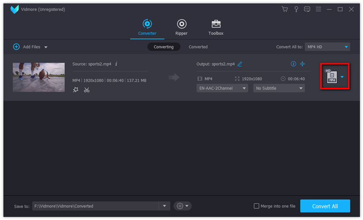The image size is (363, 220).
Task: Enable Merge into one file checkbox
Action: pos(257,206)
